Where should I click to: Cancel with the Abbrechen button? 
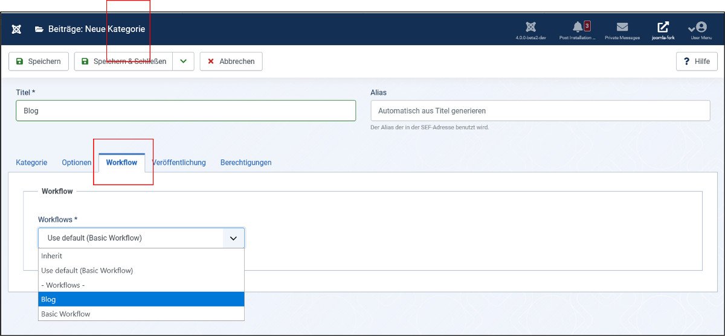click(231, 61)
